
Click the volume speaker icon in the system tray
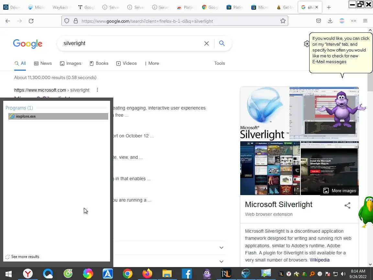[343, 274]
